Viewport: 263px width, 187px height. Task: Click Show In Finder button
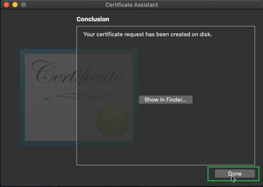(165, 100)
